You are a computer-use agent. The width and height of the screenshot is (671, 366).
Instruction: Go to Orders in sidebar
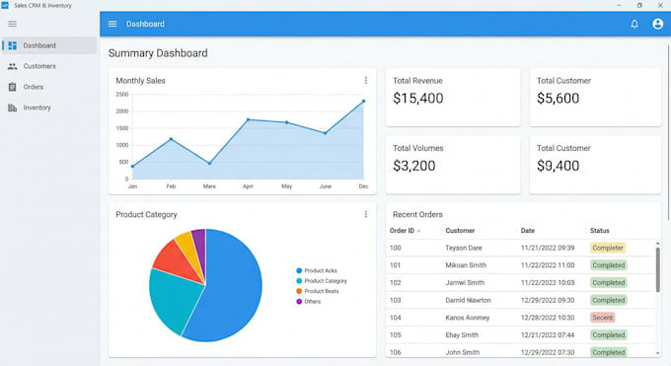point(49,87)
